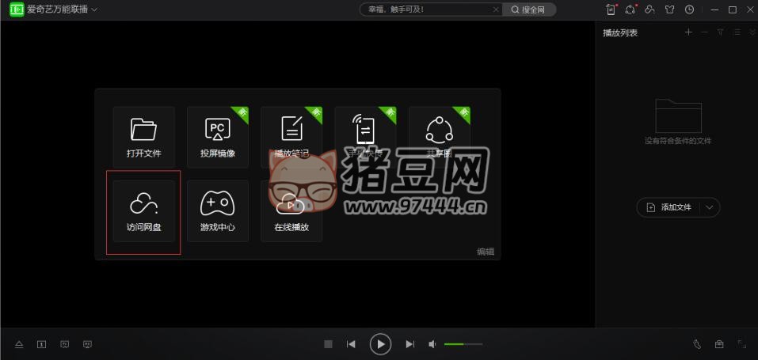Skip to the next track
The width and height of the screenshot is (758, 360).
(x=409, y=344)
